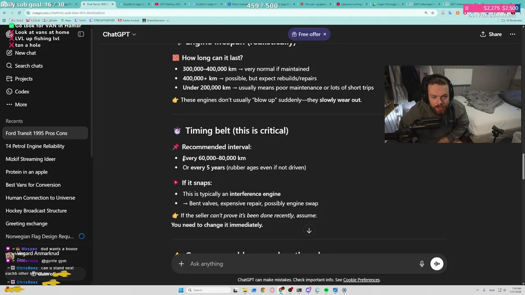
Task: Click the taskbar Search box
Action: coord(209,290)
